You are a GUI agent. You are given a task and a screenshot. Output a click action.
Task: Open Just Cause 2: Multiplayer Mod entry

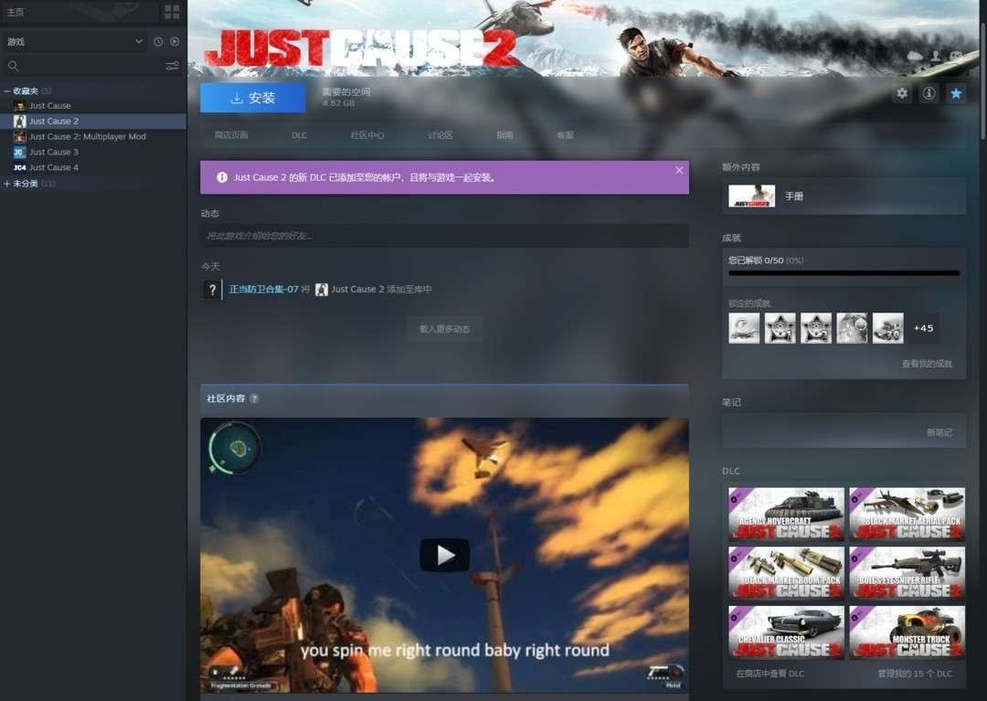pos(88,136)
